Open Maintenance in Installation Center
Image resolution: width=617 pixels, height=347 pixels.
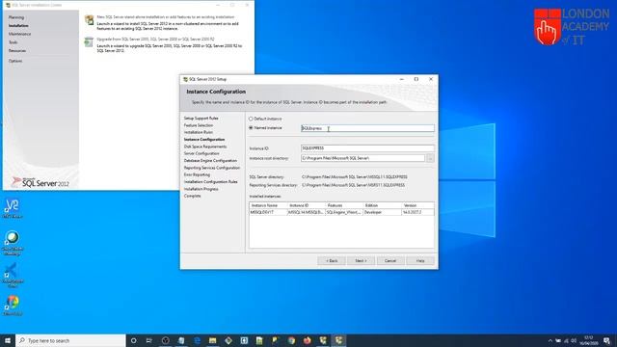pos(19,34)
